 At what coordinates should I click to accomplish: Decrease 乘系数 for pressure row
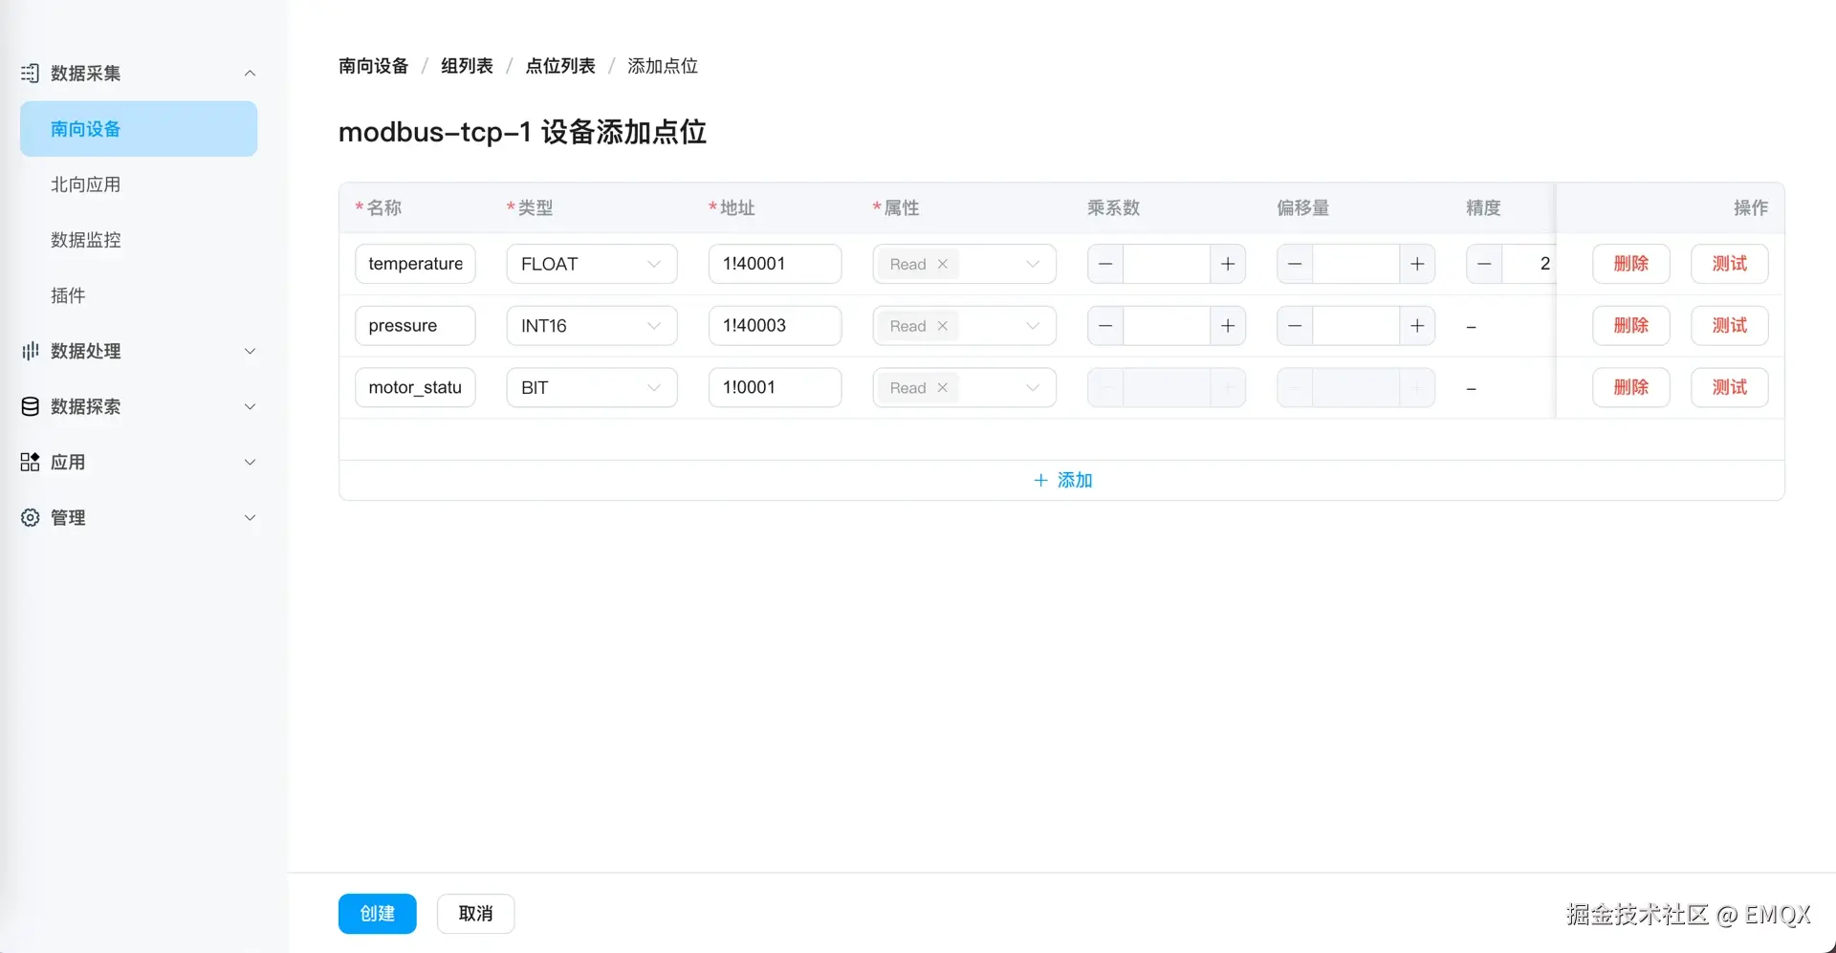pyautogui.click(x=1105, y=326)
